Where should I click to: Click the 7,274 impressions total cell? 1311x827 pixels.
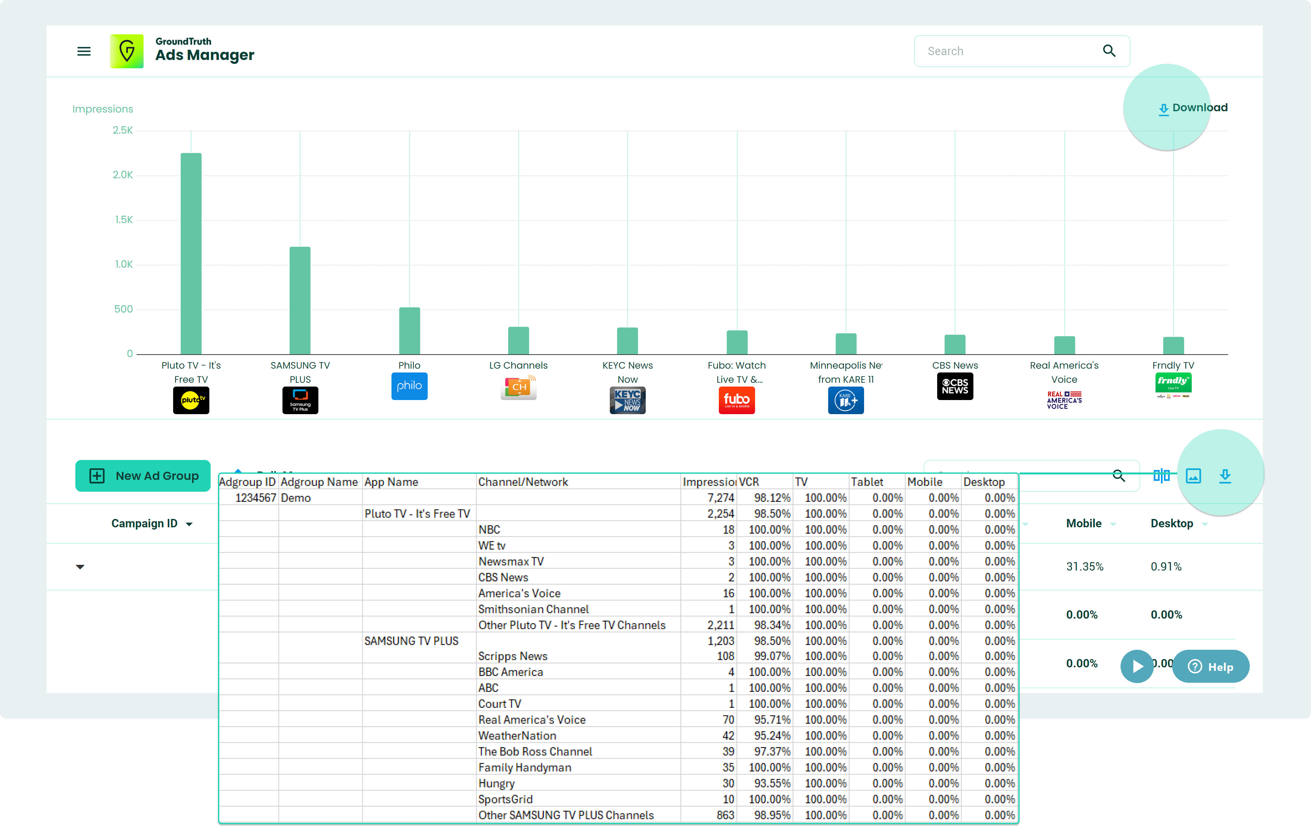click(709, 497)
